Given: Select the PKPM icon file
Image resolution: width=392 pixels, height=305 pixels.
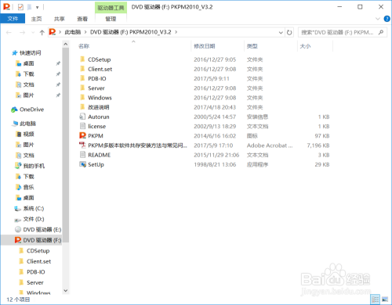Looking at the screenshot, I should tap(96, 136).
